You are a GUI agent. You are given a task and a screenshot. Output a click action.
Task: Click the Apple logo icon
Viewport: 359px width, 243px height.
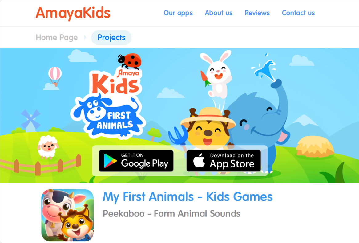pos(199,160)
